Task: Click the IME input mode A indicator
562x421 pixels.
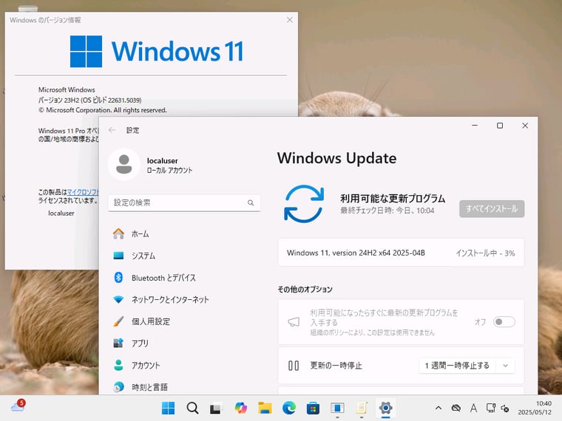Action: click(473, 408)
